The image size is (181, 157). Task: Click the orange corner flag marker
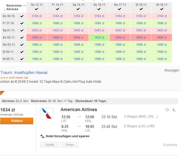click(x=2, y=93)
